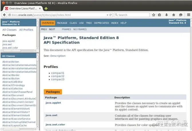Click the All Classes frame vertical scrollbar

[x=37, y=90]
